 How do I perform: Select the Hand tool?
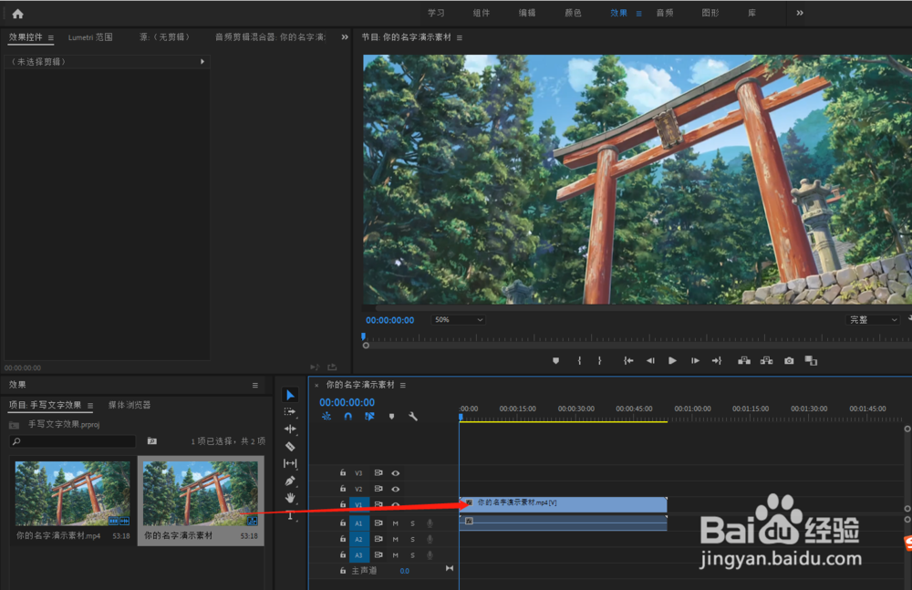pyautogui.click(x=290, y=498)
